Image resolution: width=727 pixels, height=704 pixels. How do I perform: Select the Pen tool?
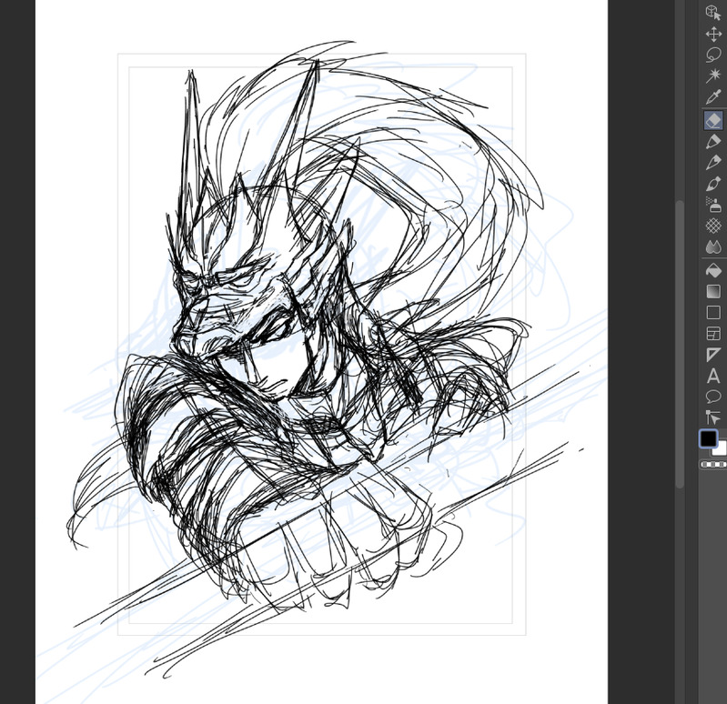click(x=713, y=141)
